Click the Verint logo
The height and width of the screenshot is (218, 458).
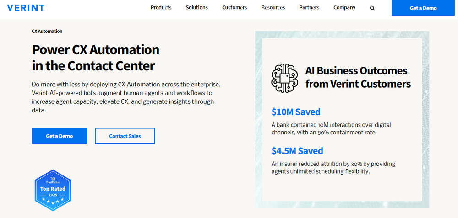click(26, 8)
